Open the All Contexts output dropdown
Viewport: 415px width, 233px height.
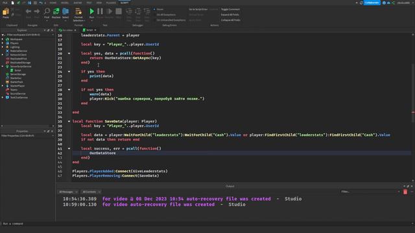pos(91,192)
